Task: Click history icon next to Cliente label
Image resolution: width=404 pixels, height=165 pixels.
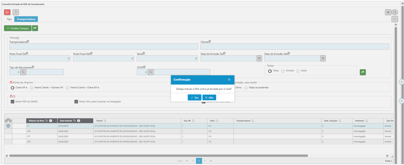Action: pos(210,41)
